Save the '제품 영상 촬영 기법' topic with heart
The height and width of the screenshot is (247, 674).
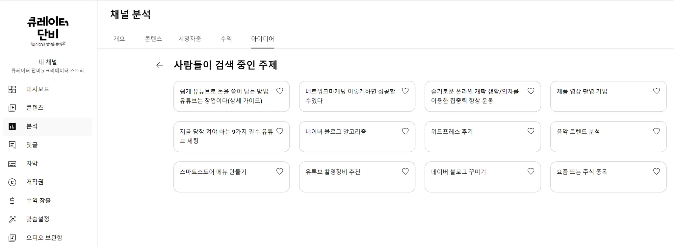(656, 91)
